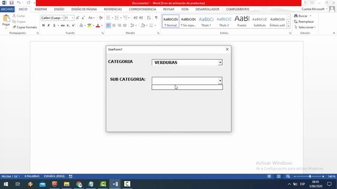Start a numbered list
The height and width of the screenshot is (189, 337).
pyautogui.click(x=117, y=18)
